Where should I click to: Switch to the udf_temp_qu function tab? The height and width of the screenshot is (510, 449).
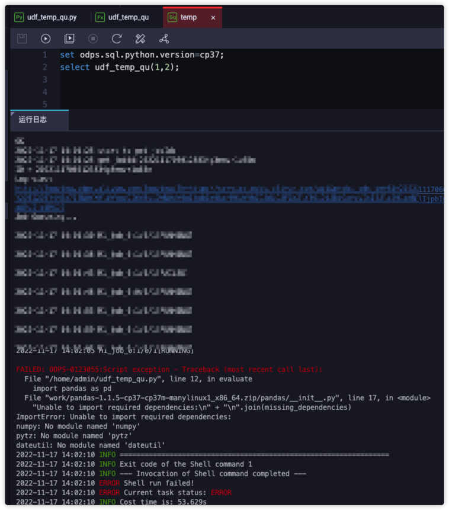(x=123, y=17)
